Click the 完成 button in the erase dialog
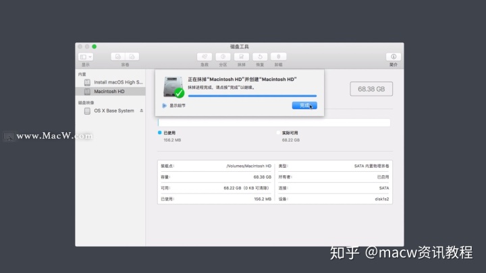Screen dimensions: 486x273 point(304,106)
